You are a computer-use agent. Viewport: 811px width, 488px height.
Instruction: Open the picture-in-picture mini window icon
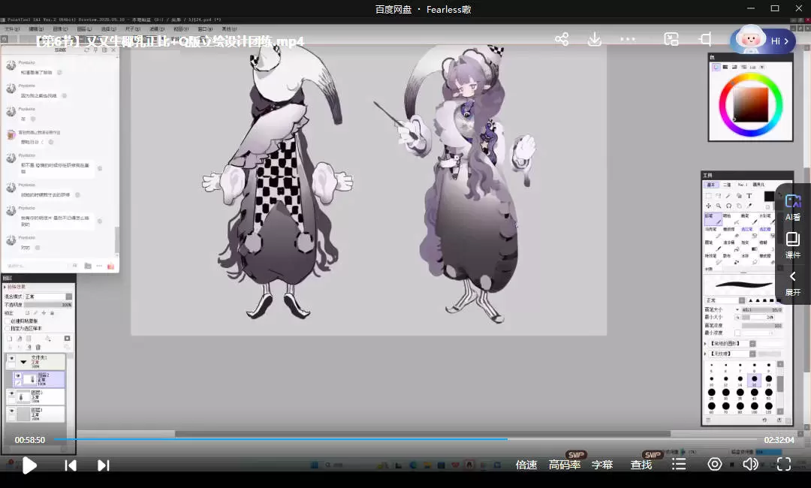[671, 39]
